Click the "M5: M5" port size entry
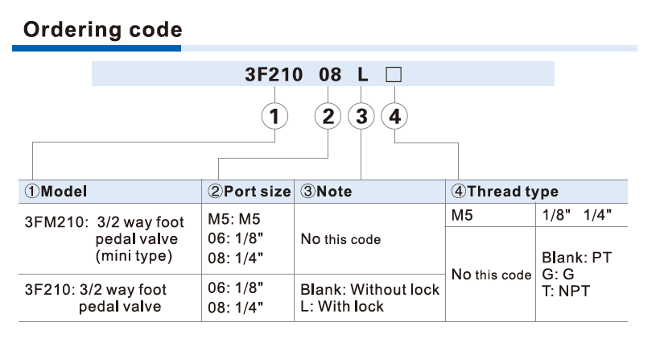664x343 pixels. coord(234,219)
